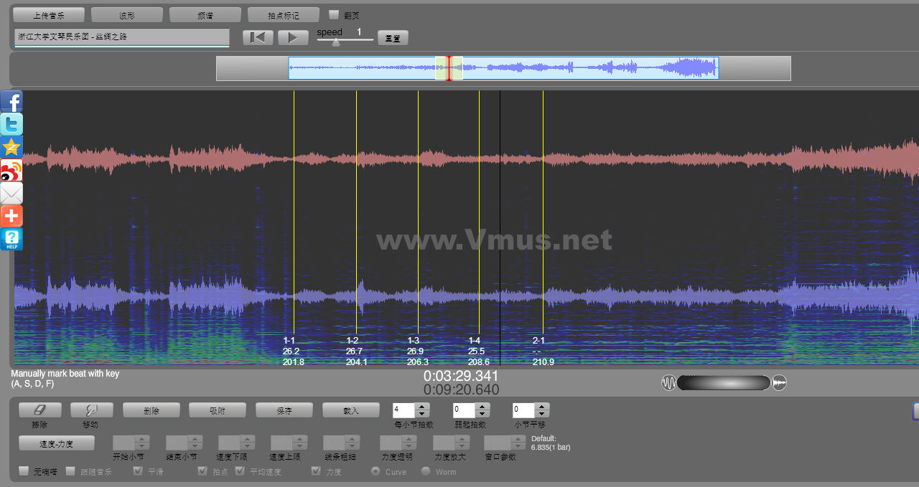Click the sine wave zoom icon

tap(668, 383)
